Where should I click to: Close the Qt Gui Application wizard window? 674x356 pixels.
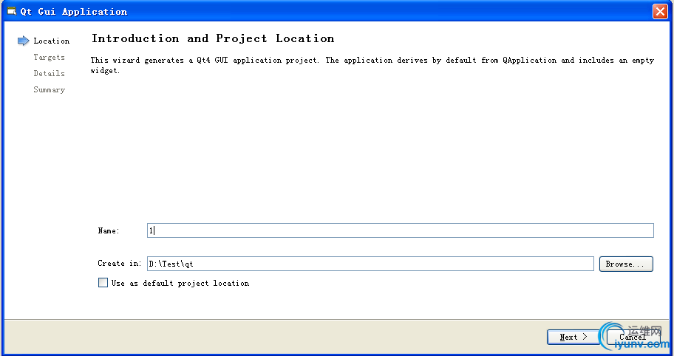[x=660, y=11]
